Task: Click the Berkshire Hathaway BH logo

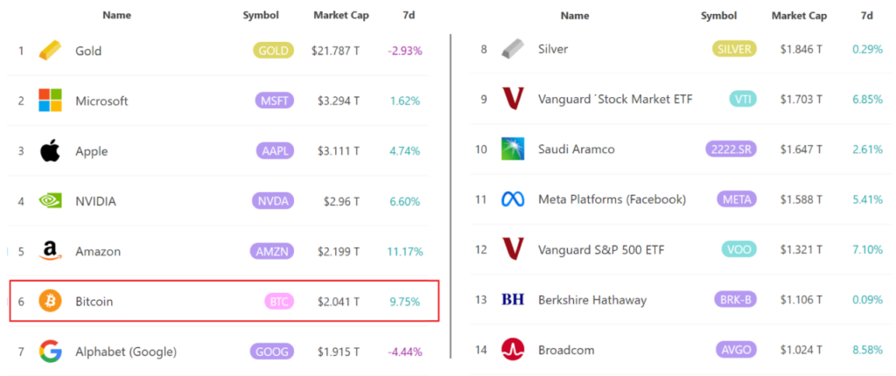Action: tap(512, 300)
